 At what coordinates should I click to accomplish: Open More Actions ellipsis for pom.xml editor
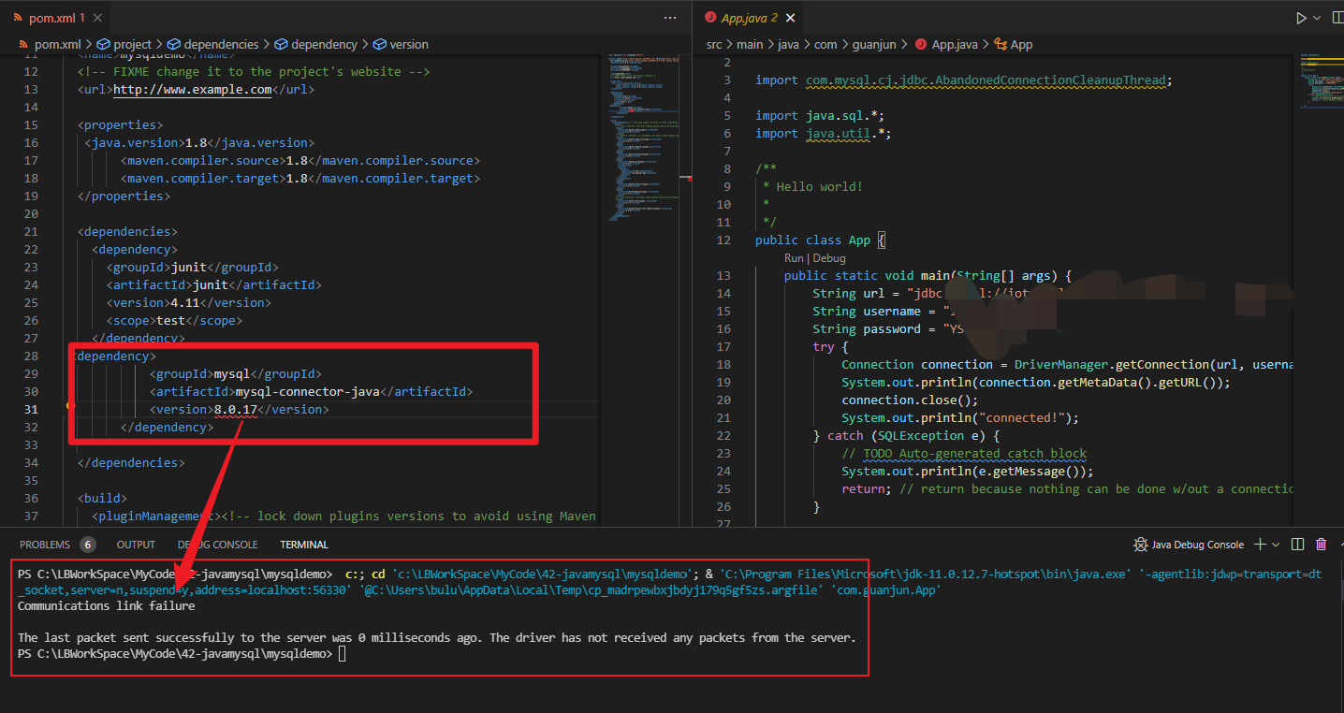coord(669,18)
